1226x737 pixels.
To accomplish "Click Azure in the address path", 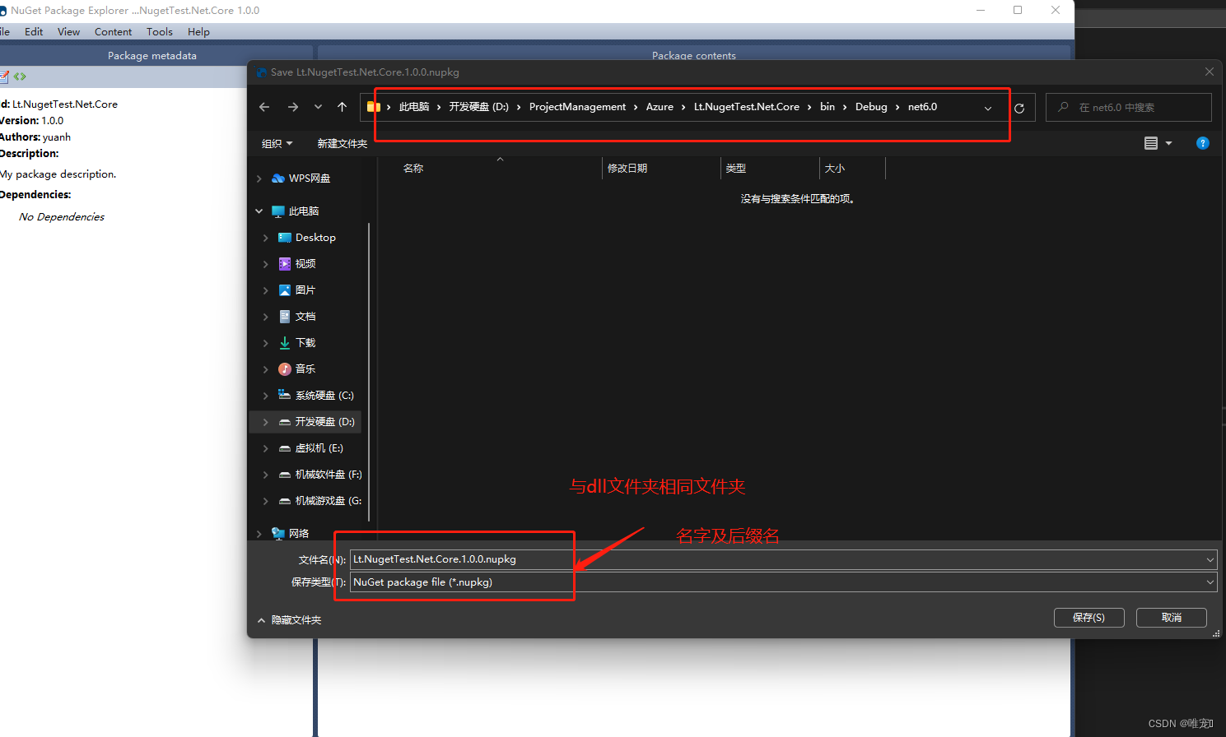I will [660, 107].
